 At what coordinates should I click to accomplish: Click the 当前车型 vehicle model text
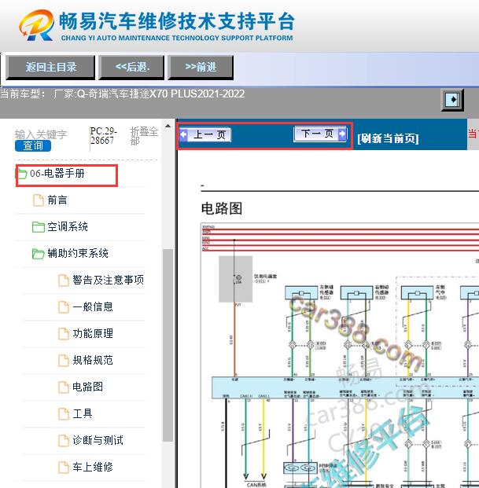tap(123, 94)
